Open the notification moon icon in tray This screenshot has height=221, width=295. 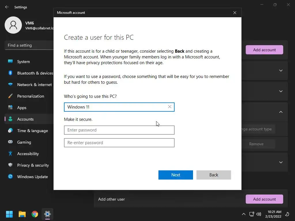click(x=287, y=214)
